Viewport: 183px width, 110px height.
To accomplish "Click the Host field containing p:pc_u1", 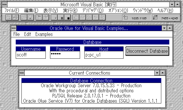I will 104,55.
